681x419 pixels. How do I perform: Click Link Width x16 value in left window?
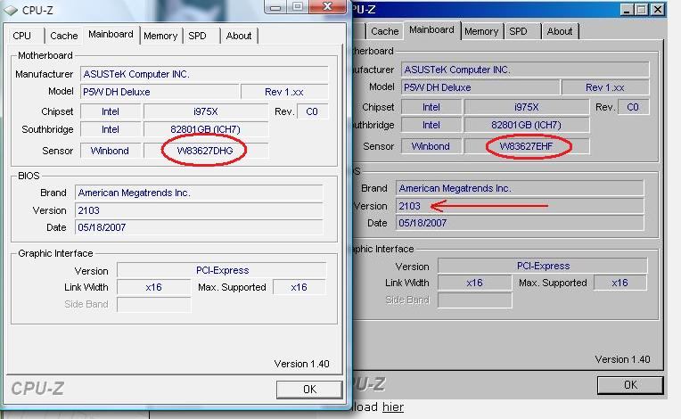pos(153,287)
